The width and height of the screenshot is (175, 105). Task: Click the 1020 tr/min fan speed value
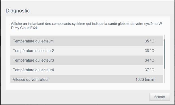pyautogui.click(x=145, y=80)
